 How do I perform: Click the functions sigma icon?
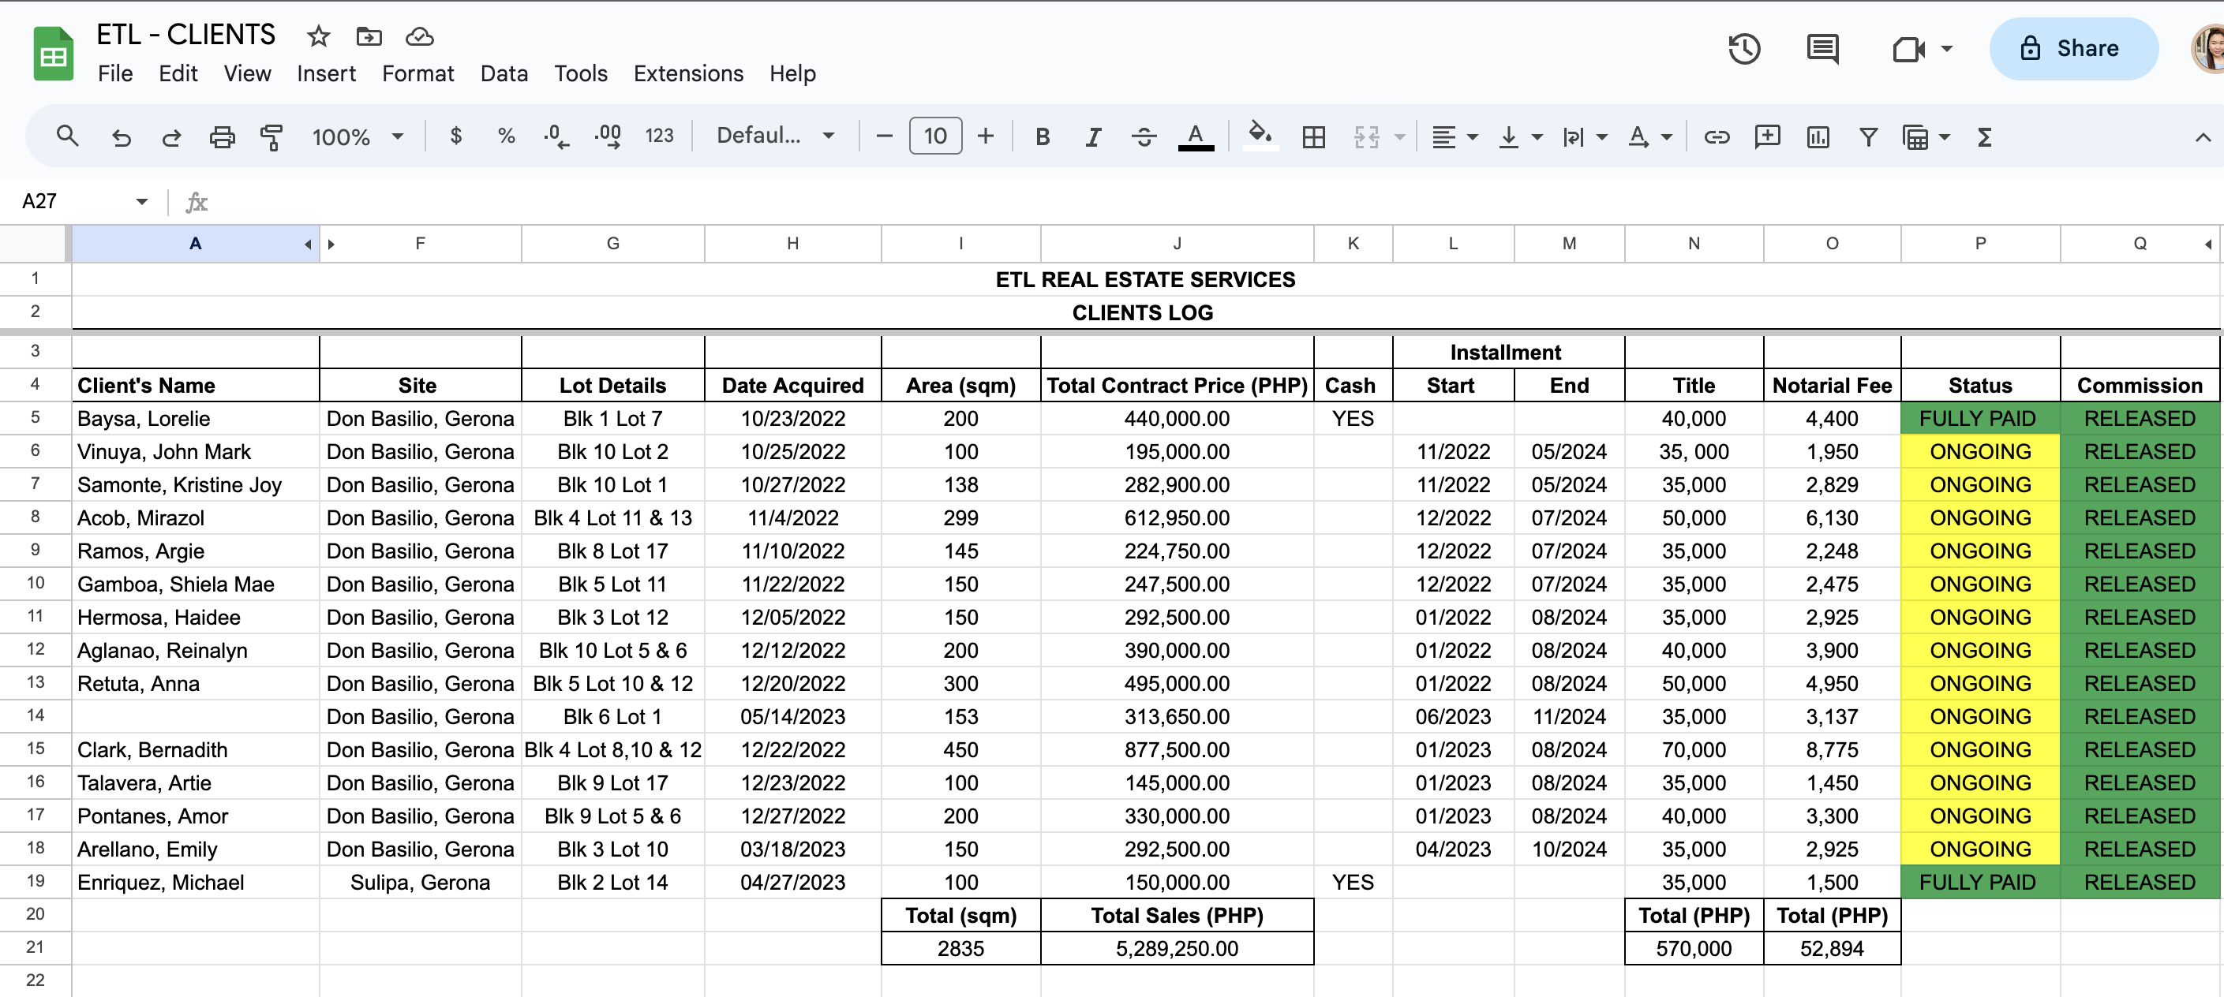[1984, 136]
